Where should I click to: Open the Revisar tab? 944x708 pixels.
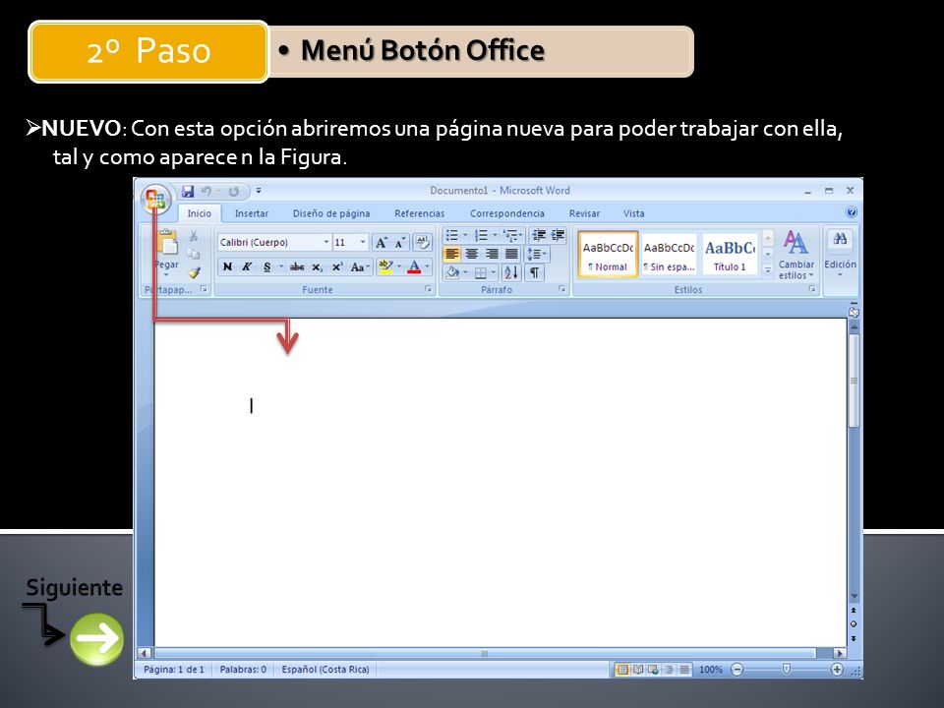[584, 213]
